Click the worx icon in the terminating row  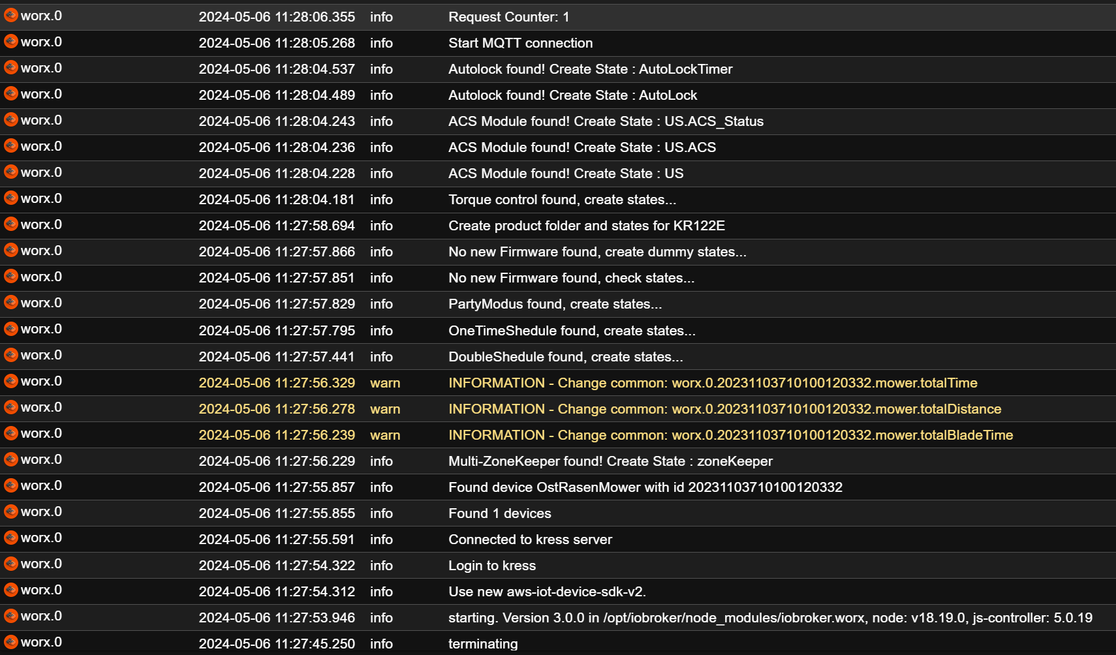point(11,642)
